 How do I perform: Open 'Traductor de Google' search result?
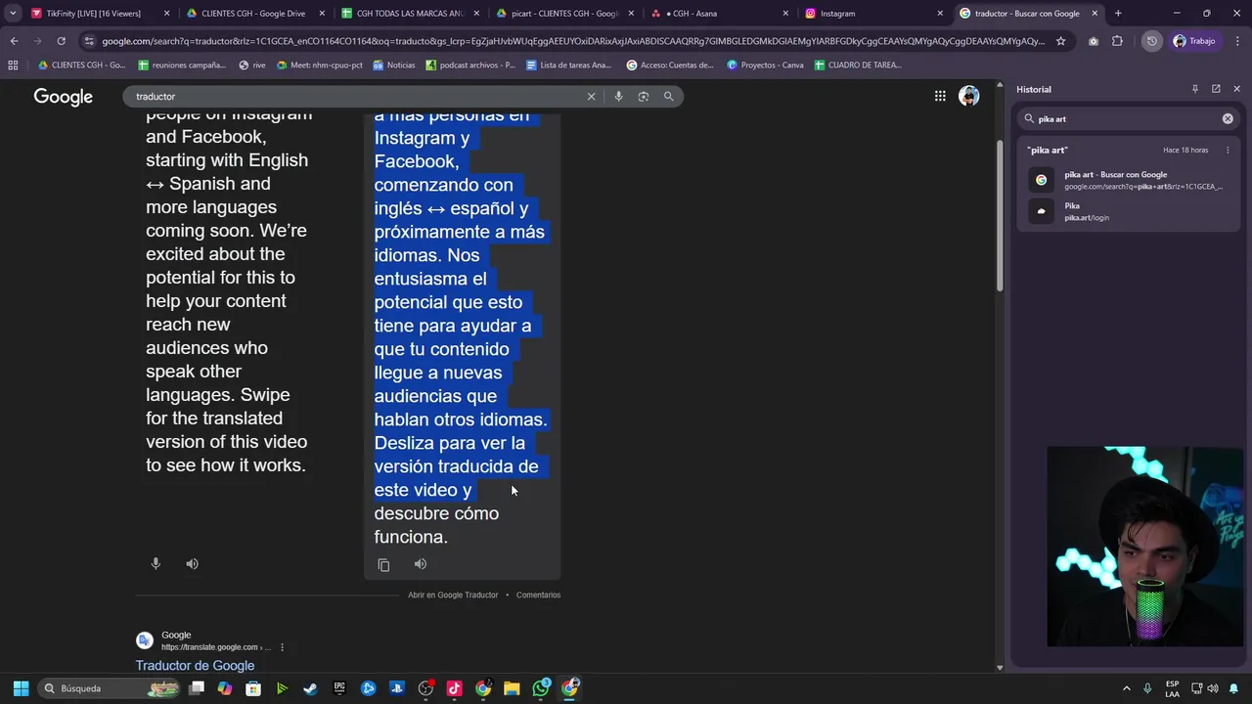click(195, 666)
